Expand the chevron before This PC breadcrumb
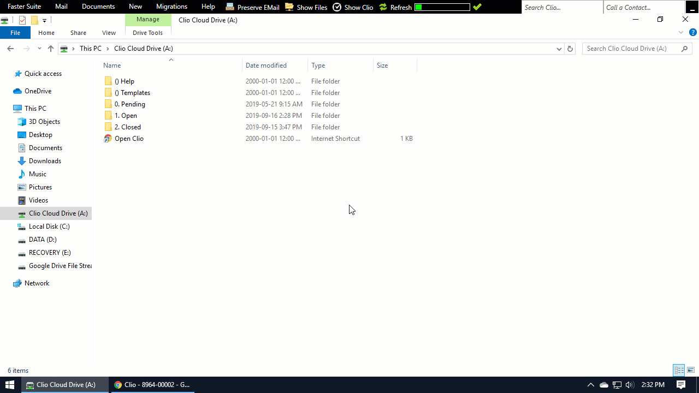 73,49
